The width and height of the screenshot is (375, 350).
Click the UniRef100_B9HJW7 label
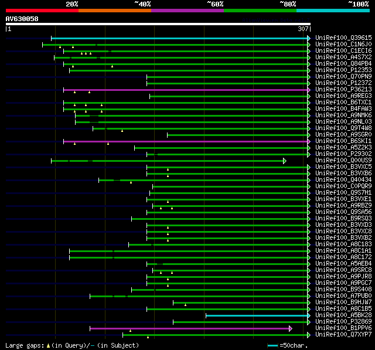tap(343, 303)
